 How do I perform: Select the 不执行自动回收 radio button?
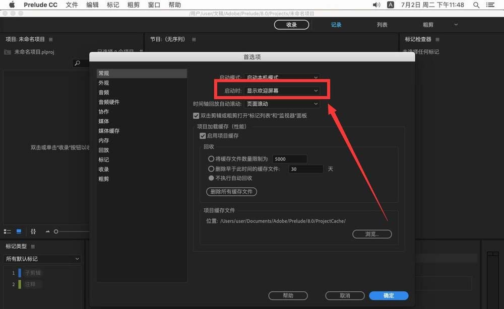tap(212, 177)
